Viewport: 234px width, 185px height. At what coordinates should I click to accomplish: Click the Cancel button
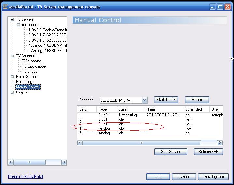[x=184, y=177]
